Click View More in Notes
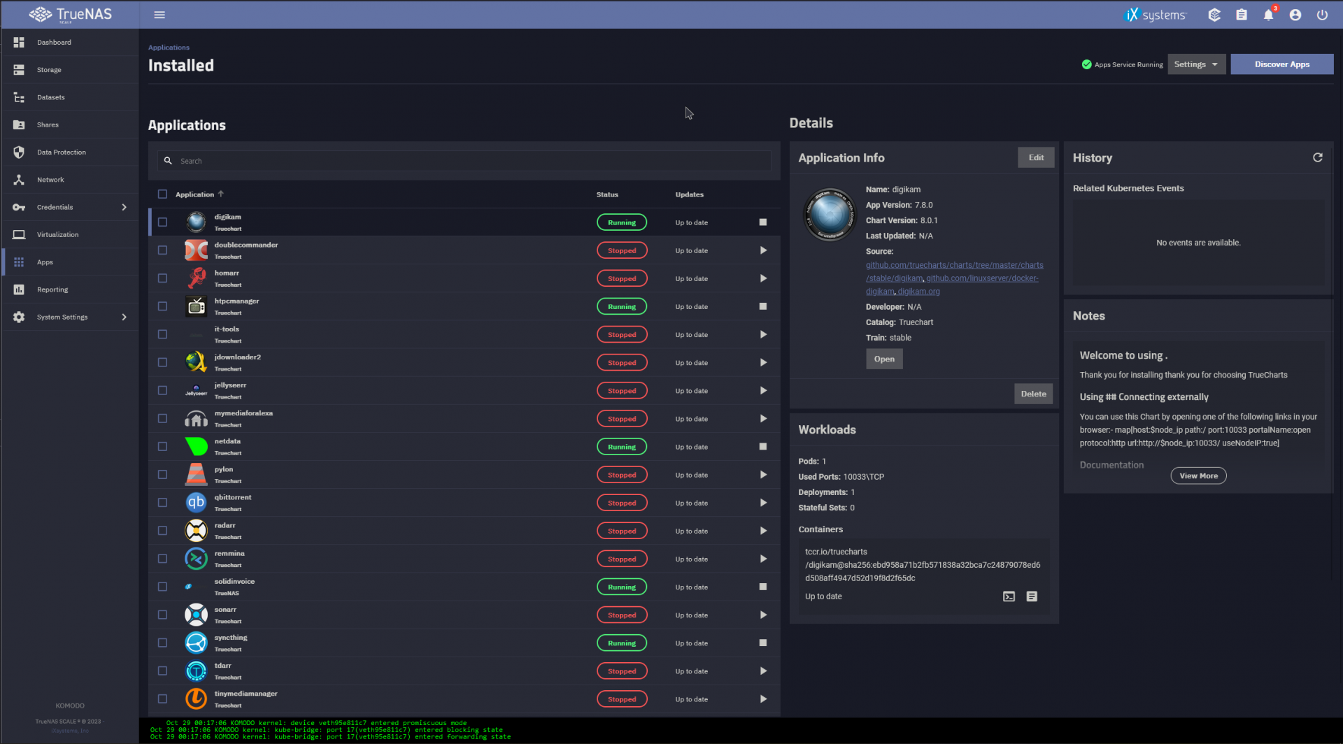 pos(1198,475)
